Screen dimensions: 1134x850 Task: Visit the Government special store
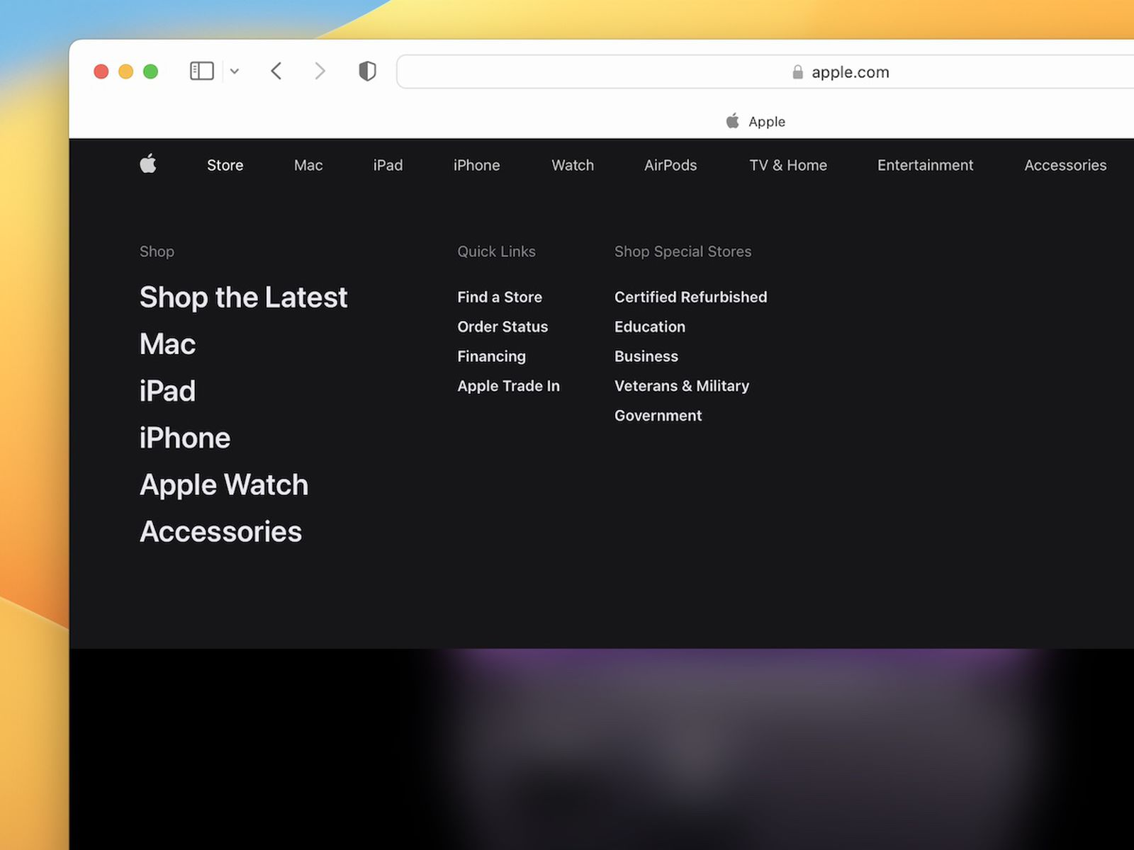[658, 416]
